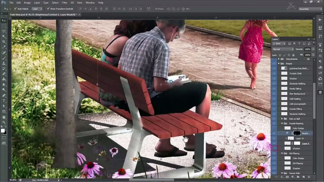Delete layer using trash icon
Screen dimensions: 324x182
click(x=309, y=177)
